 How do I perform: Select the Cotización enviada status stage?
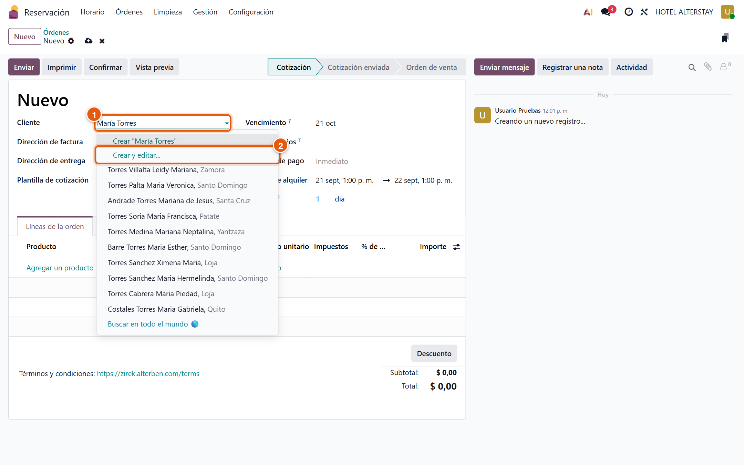(358, 67)
